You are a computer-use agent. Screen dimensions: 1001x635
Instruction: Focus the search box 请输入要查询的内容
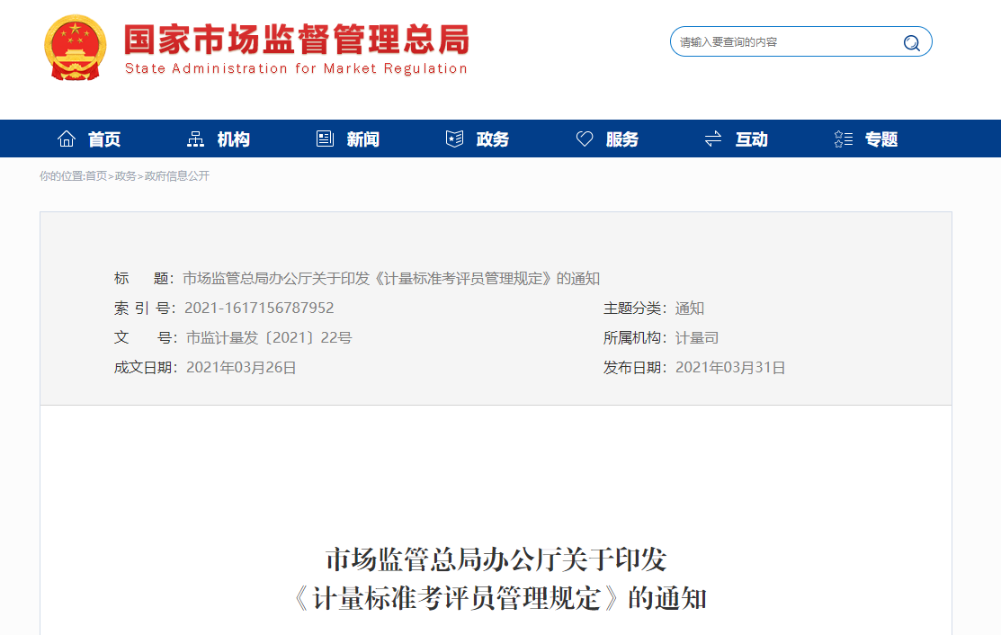782,42
